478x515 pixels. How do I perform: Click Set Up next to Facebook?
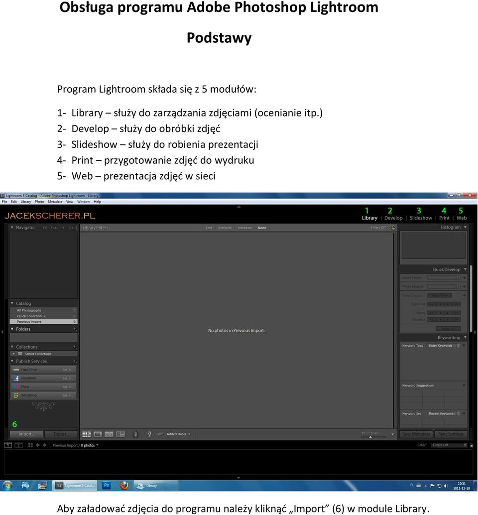click(67, 379)
